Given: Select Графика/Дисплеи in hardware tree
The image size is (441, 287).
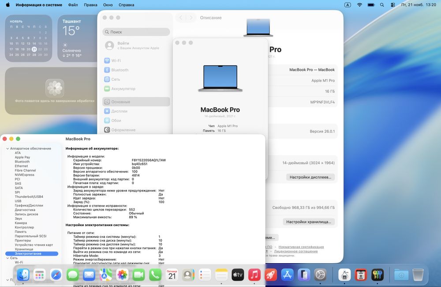Looking at the screenshot, I should tap(29, 205).
